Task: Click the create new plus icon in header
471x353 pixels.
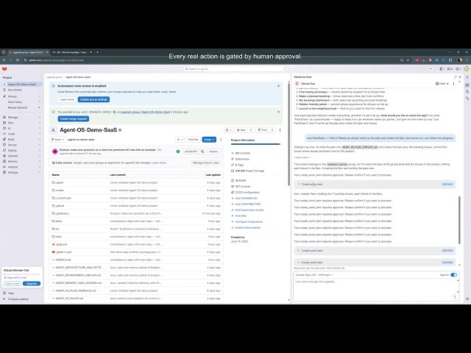Action: tap(431, 69)
